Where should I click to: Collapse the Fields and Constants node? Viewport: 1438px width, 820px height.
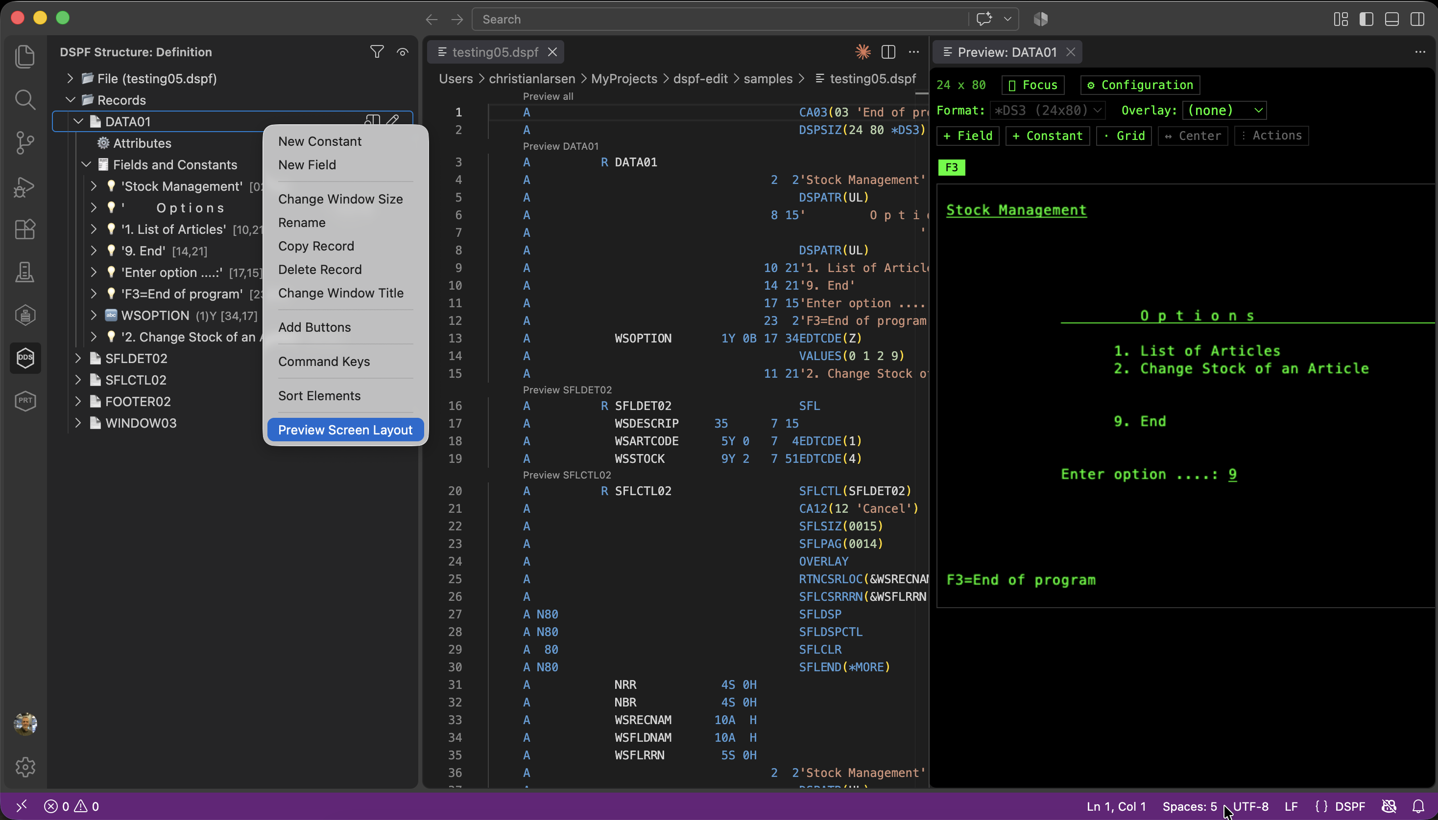(x=86, y=164)
